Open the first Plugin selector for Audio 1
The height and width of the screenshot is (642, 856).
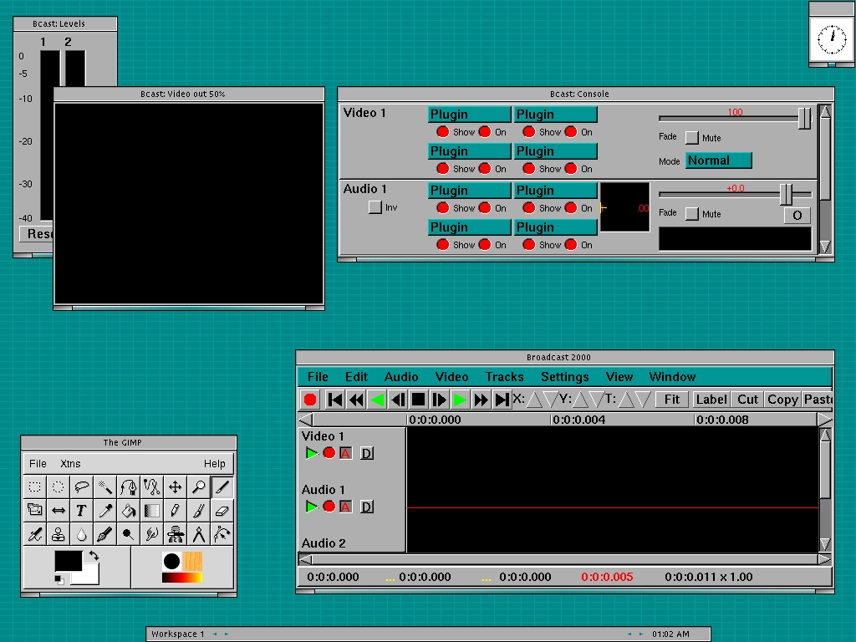click(469, 191)
